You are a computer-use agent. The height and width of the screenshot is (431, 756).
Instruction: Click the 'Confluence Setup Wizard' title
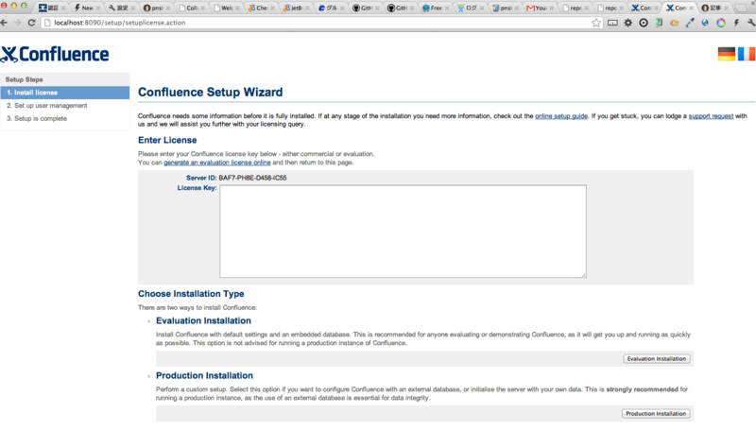[x=210, y=92]
